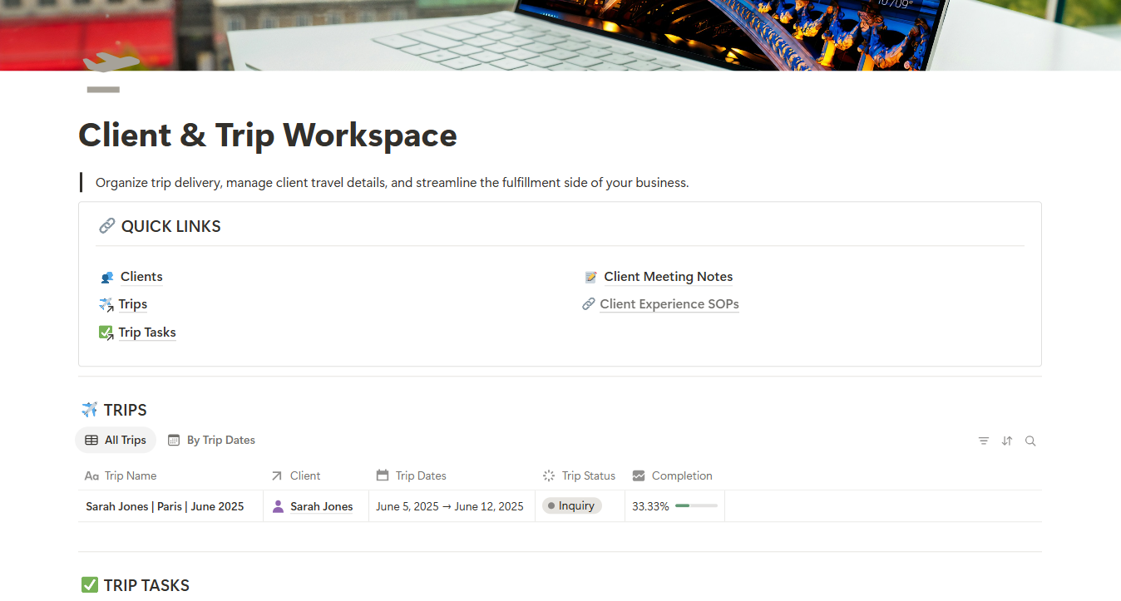Click the Clients people icon
1121x601 pixels.
pyautogui.click(x=106, y=278)
